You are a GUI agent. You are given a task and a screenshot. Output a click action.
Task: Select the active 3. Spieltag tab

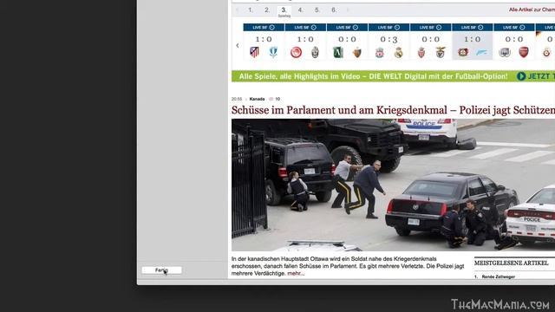(284, 11)
